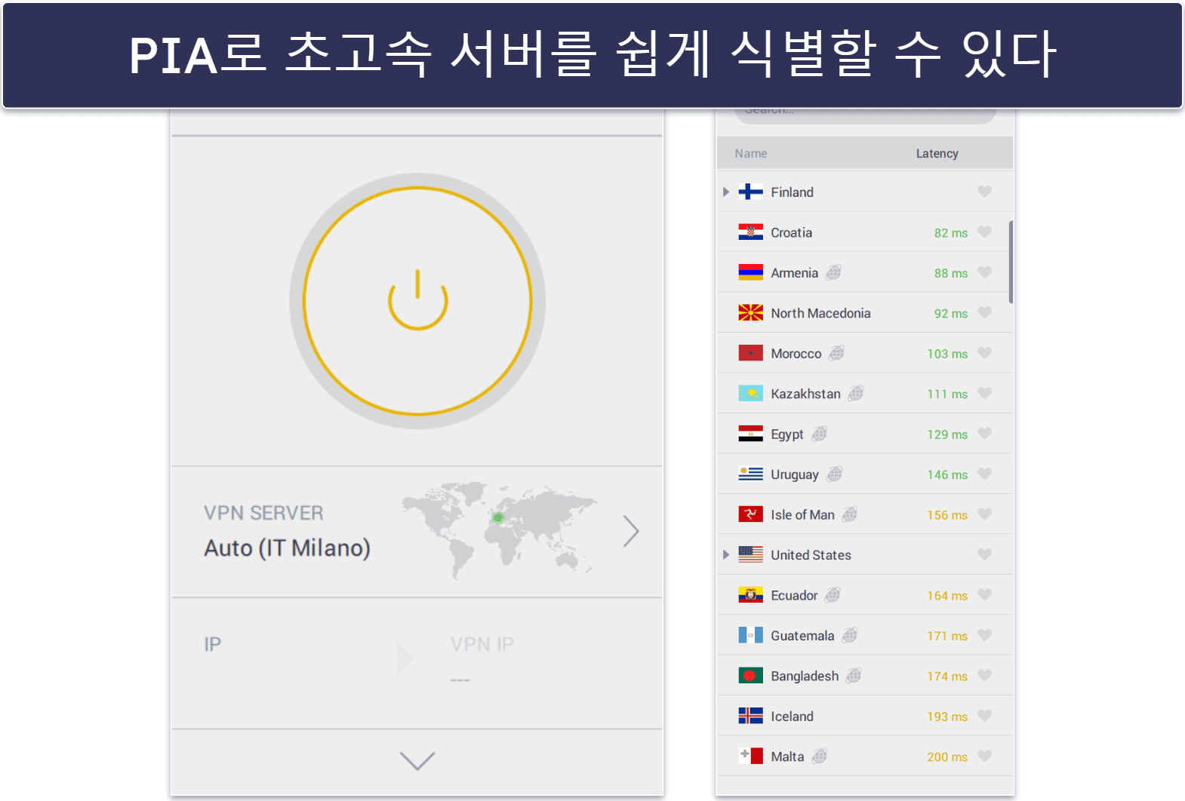Favorite Uruguay with heart icon
Screen dimensions: 1185x801
pos(984,474)
